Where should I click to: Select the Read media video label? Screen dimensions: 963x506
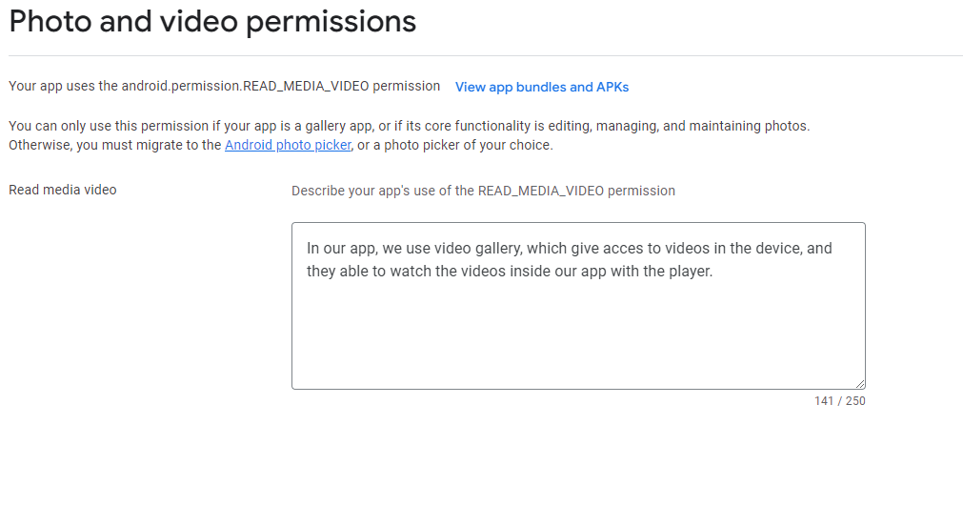click(63, 190)
